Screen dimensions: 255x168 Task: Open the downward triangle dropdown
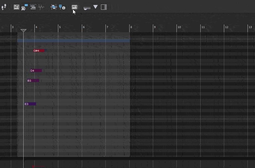tap(95, 7)
